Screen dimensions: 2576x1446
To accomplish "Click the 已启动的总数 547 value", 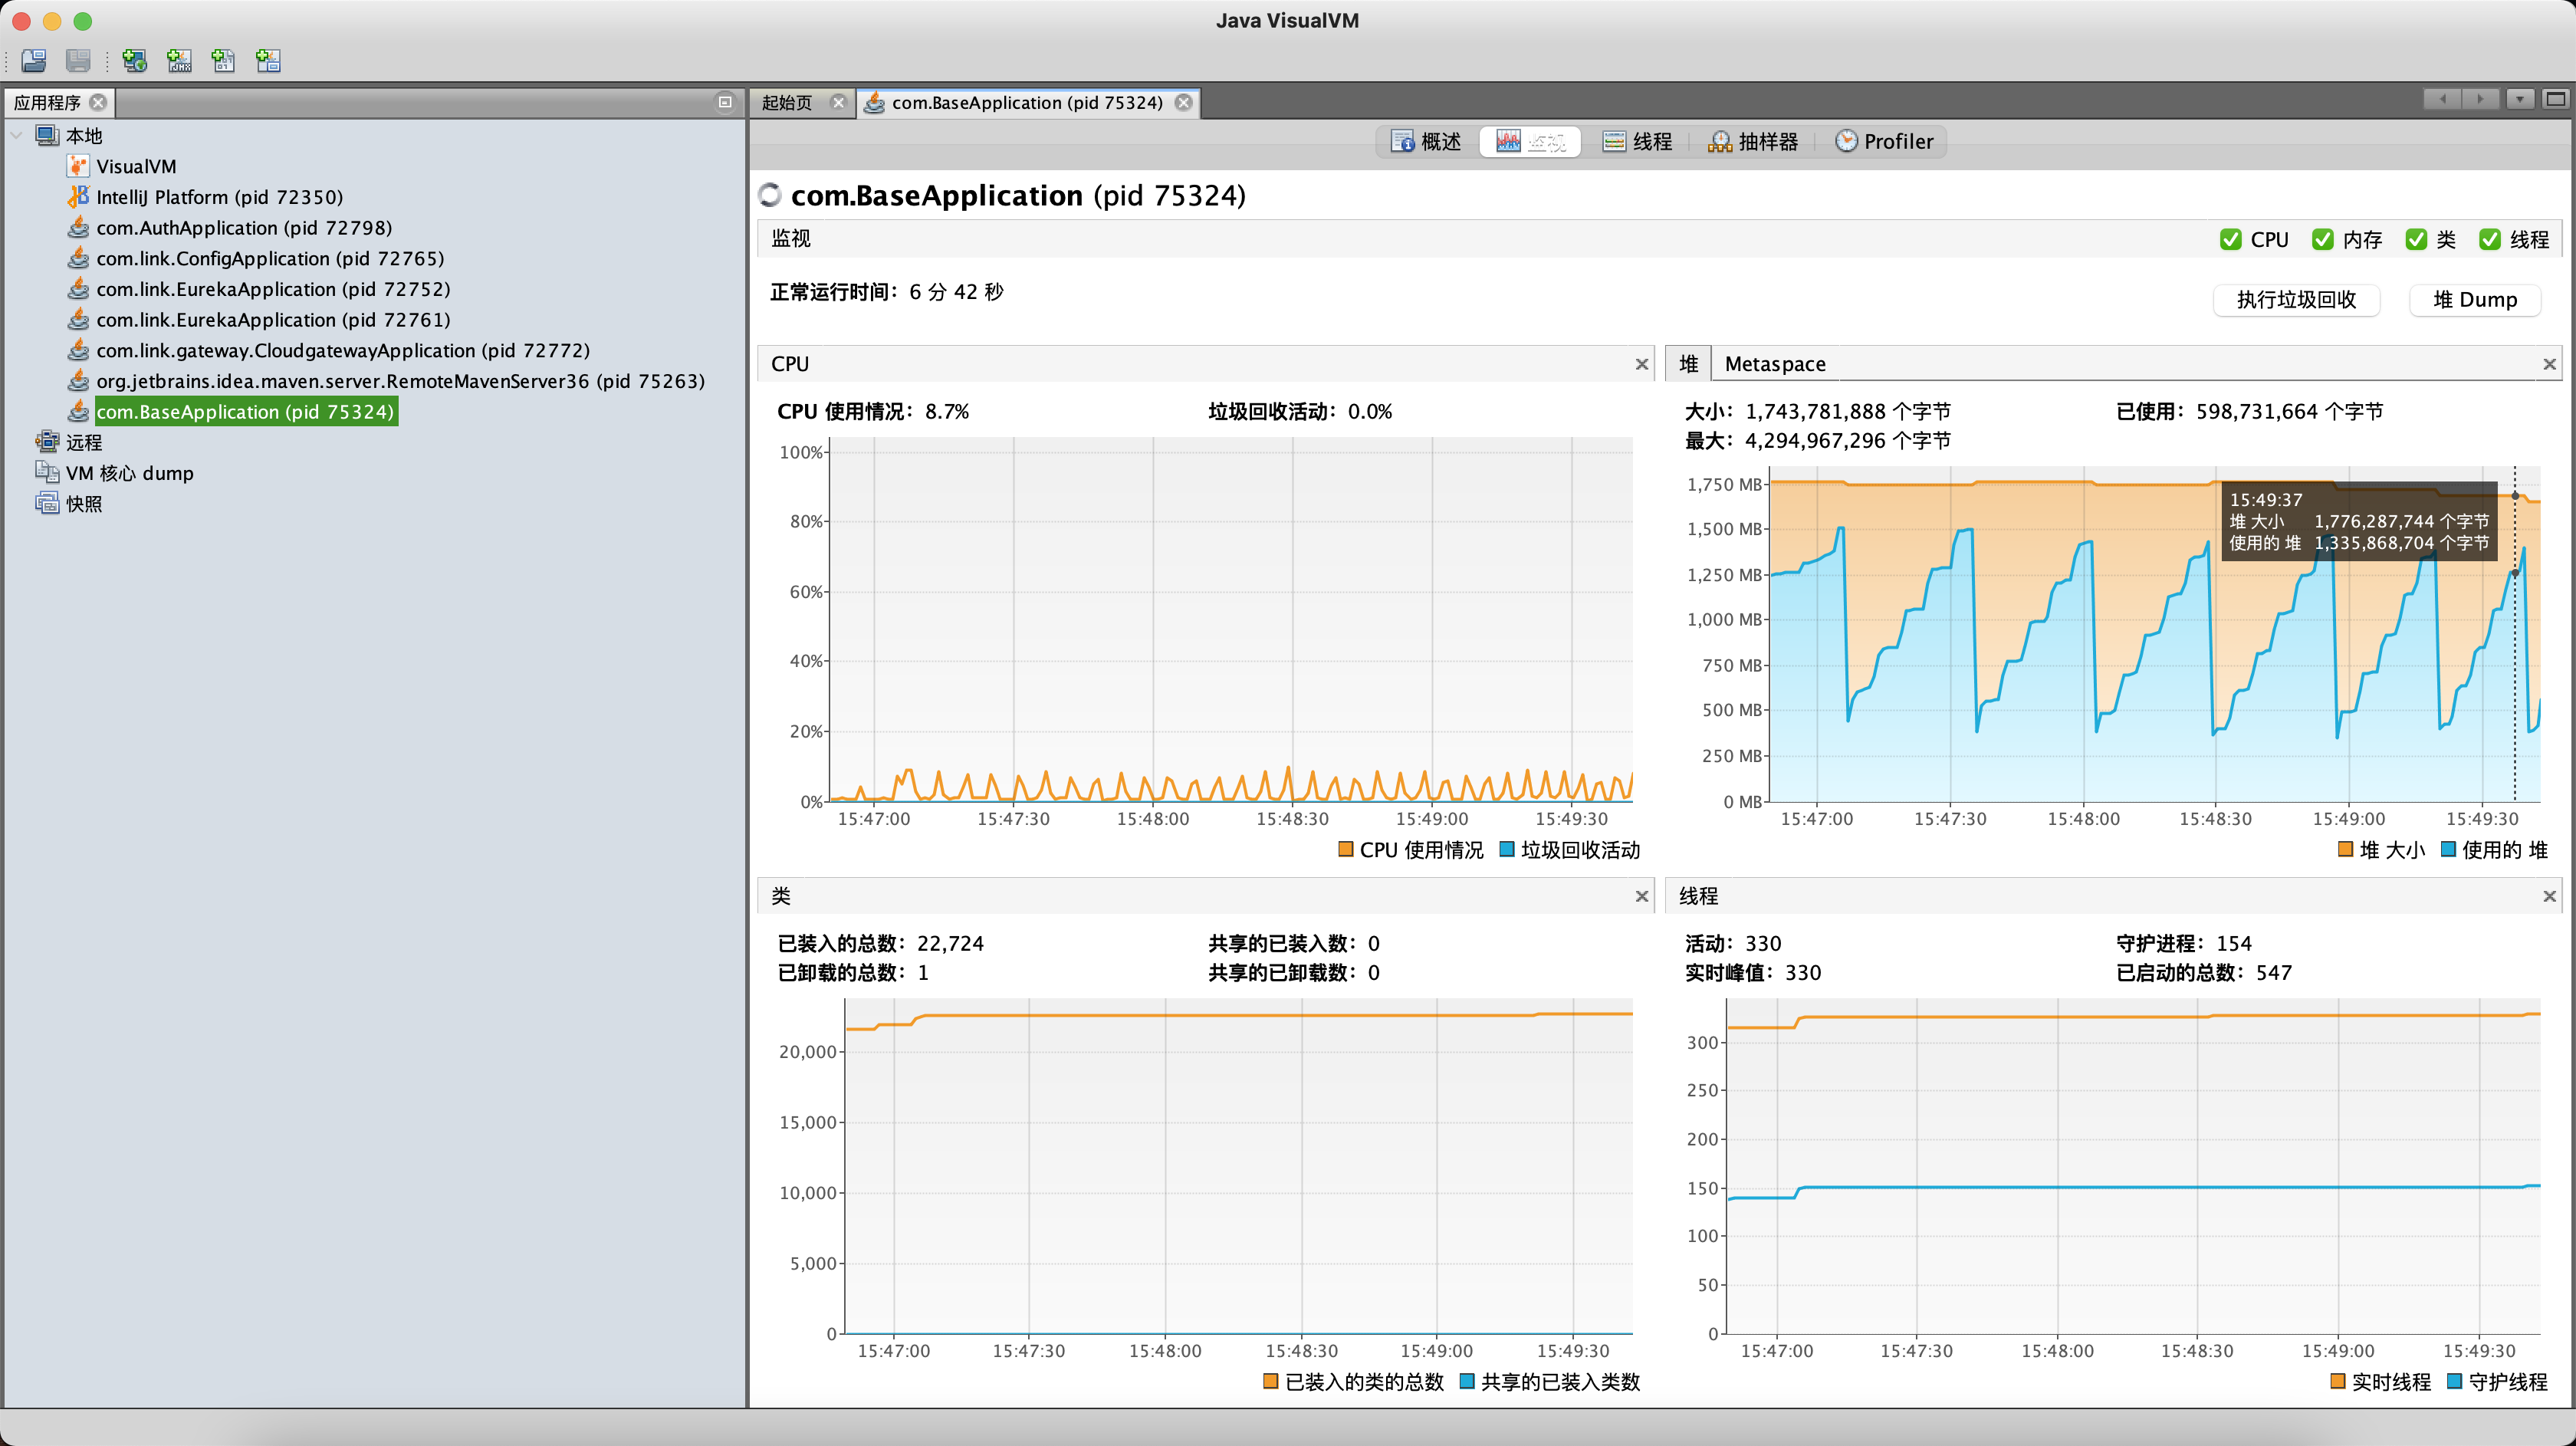I will [x=2274, y=973].
